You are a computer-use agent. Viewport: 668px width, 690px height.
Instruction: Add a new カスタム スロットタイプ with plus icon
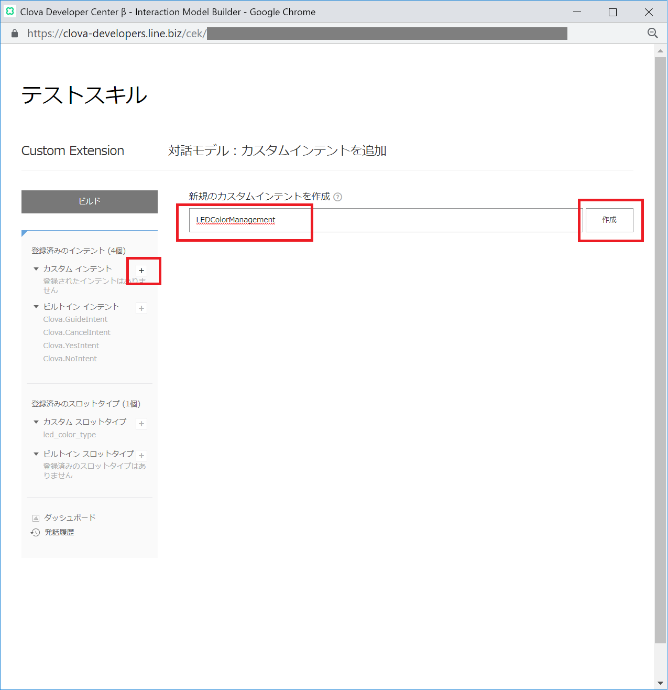click(x=141, y=424)
